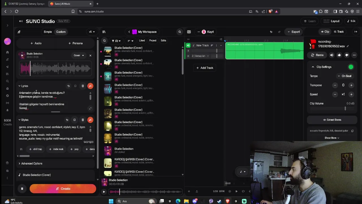Click the Create button
Image resolution: width=362 pixels, height=204 pixels.
pyautogui.click(x=63, y=189)
